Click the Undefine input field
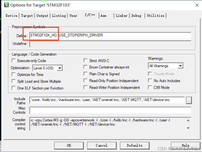 click(x=110, y=44)
